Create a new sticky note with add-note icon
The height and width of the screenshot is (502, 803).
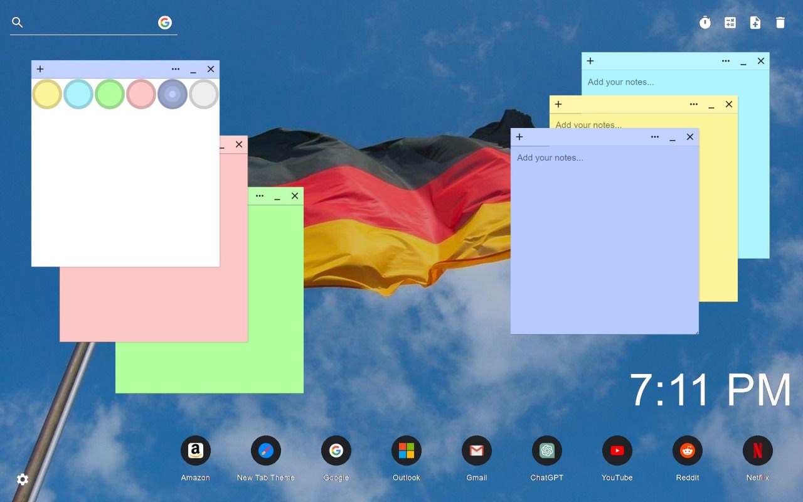[755, 23]
